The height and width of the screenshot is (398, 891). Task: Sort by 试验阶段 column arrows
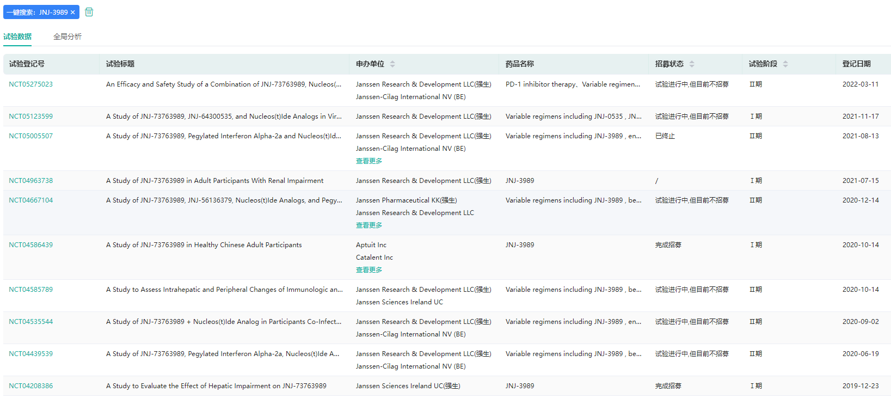pos(785,64)
